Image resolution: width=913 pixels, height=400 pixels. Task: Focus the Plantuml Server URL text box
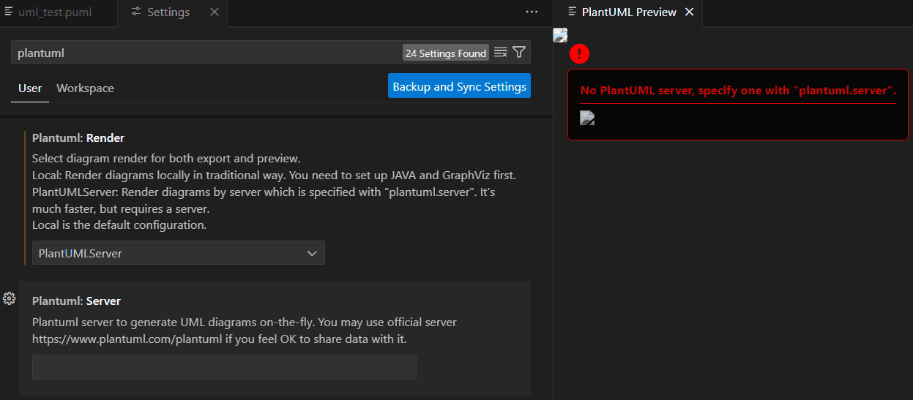224,367
